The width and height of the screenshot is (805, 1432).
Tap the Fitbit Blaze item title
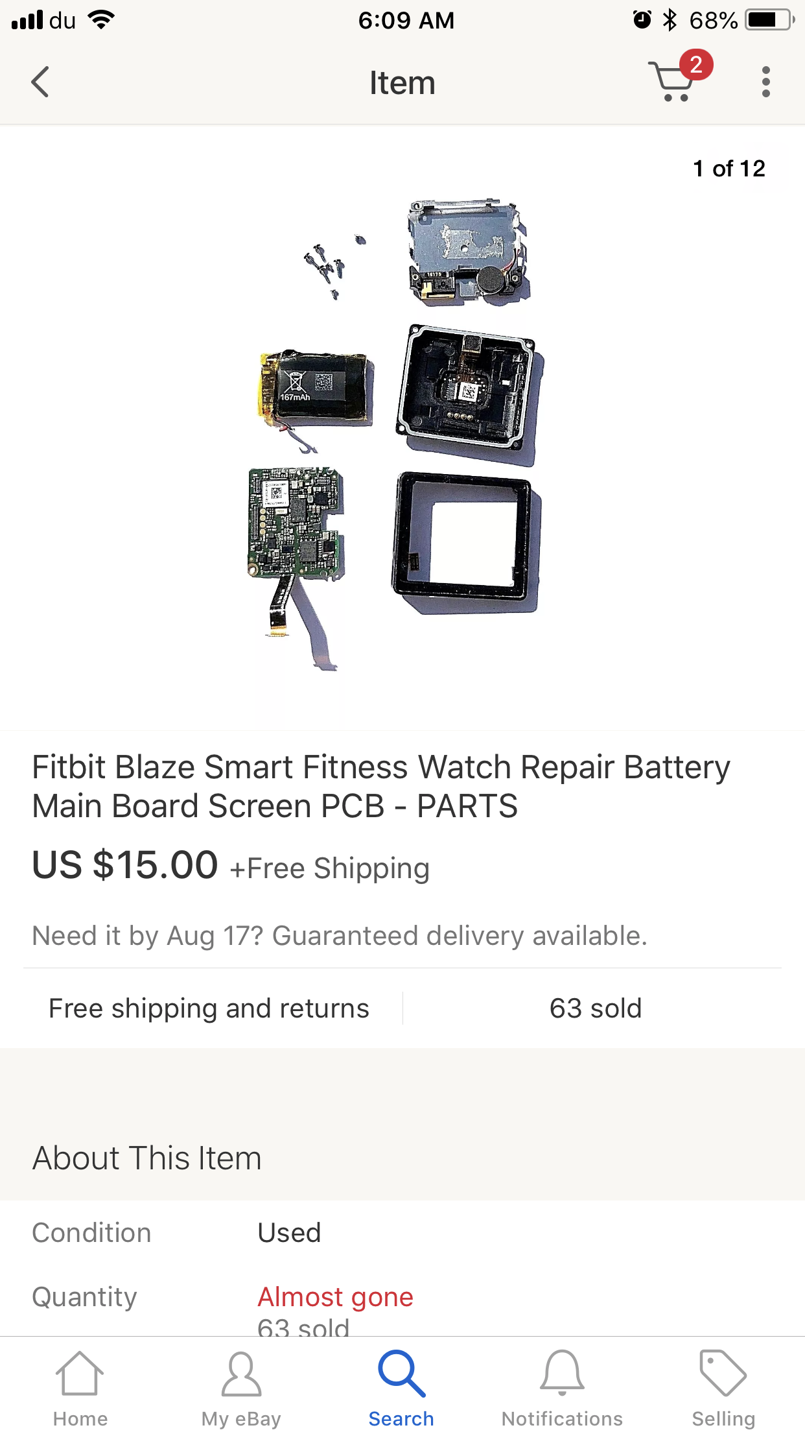(381, 786)
